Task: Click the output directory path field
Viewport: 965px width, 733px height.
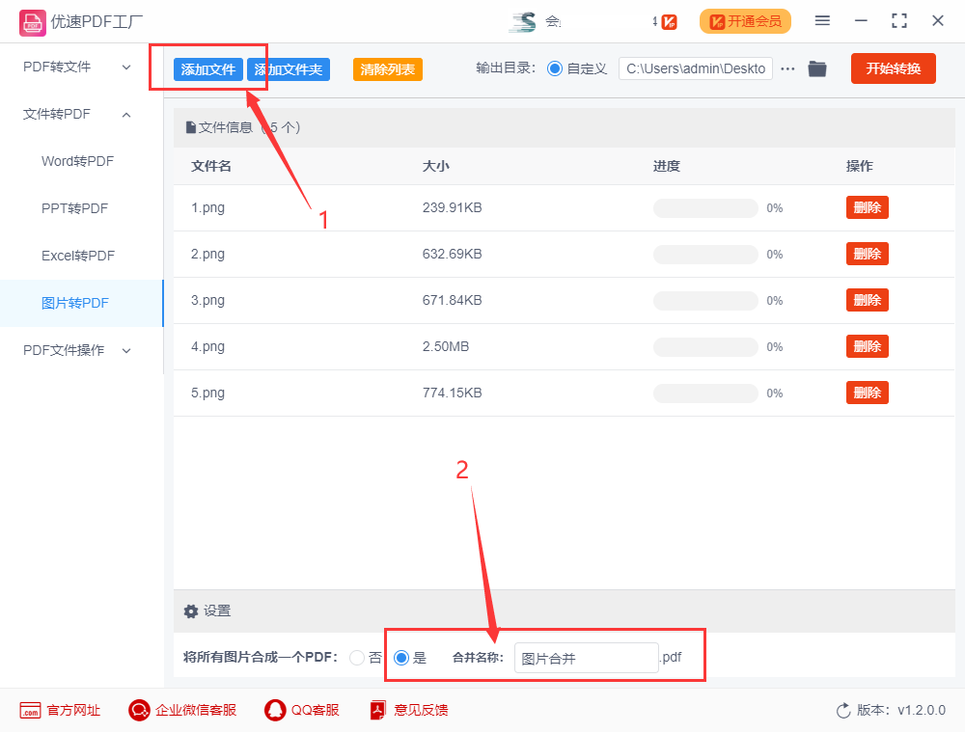Action: coord(696,68)
